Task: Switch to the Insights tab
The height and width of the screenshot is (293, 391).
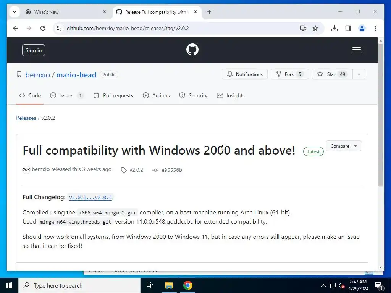Action: pos(231,96)
